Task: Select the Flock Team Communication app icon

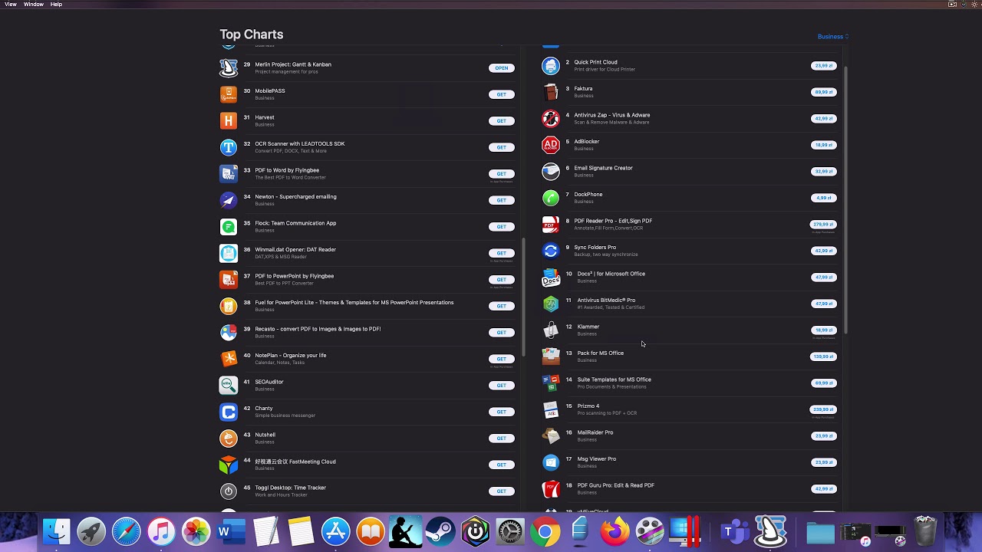Action: pos(229,226)
